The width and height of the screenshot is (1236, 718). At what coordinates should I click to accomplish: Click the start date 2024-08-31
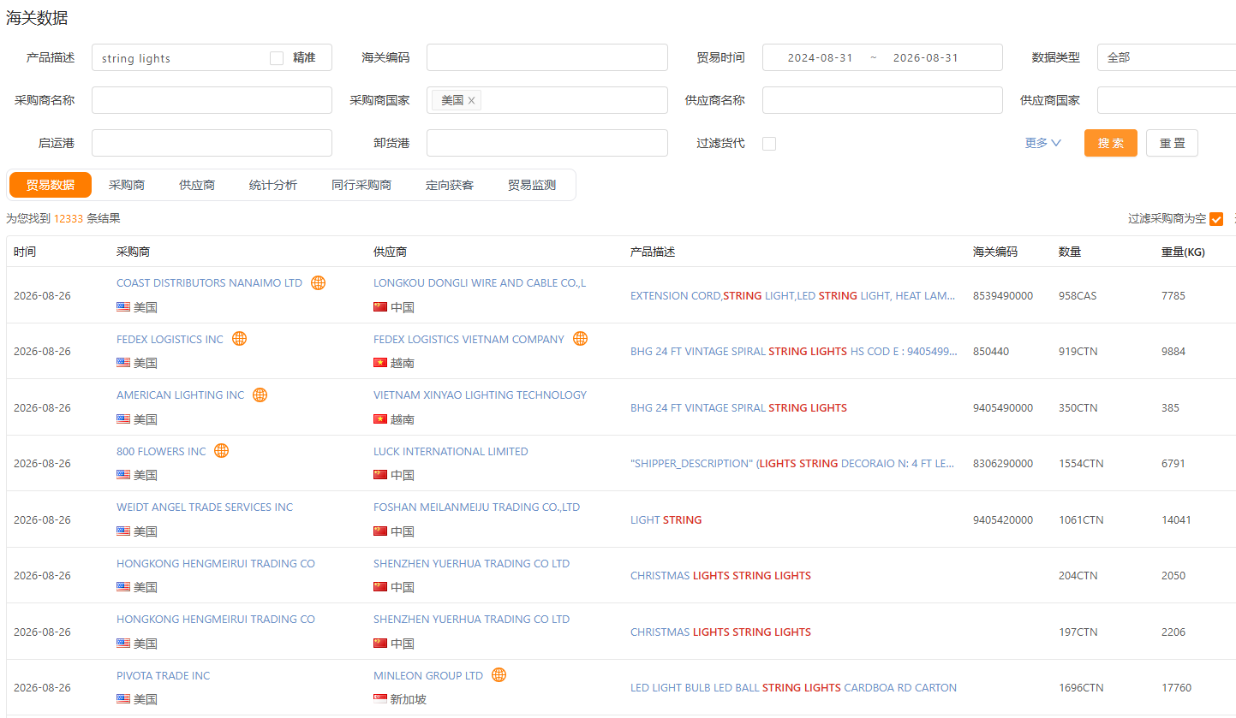click(820, 58)
